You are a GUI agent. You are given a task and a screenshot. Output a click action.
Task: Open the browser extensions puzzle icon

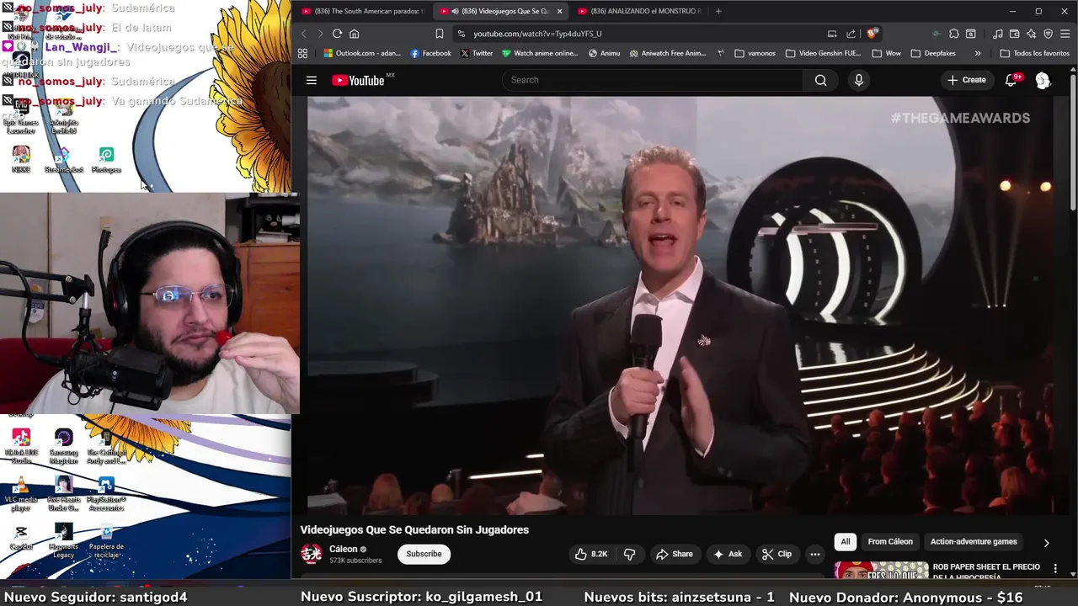(953, 34)
